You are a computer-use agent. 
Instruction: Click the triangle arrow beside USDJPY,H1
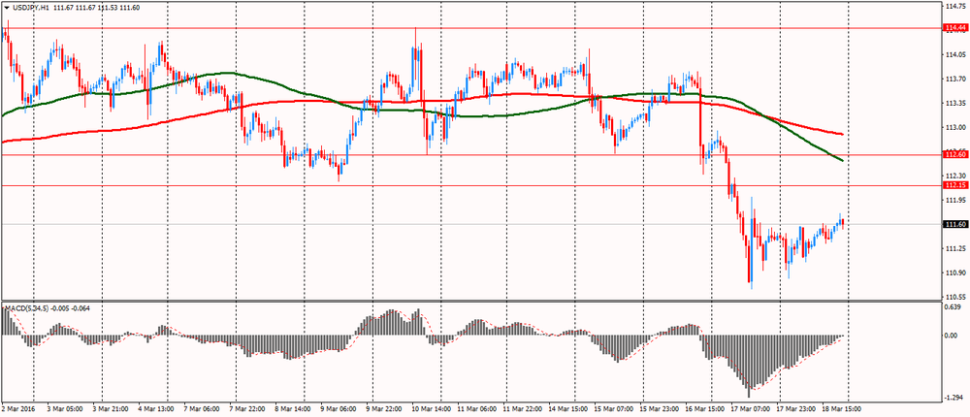(6, 8)
